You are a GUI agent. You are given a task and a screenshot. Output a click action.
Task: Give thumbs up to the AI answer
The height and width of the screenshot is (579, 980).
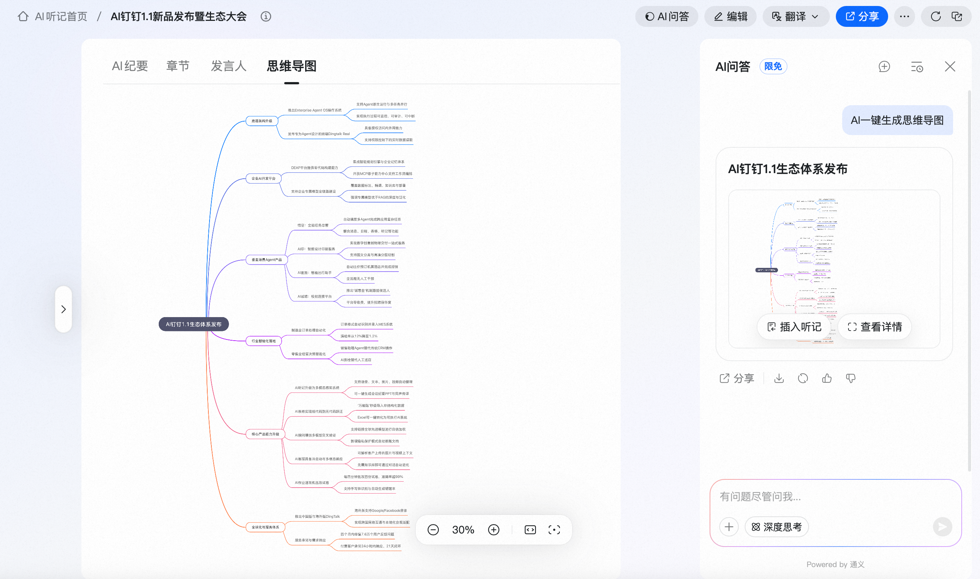click(827, 378)
